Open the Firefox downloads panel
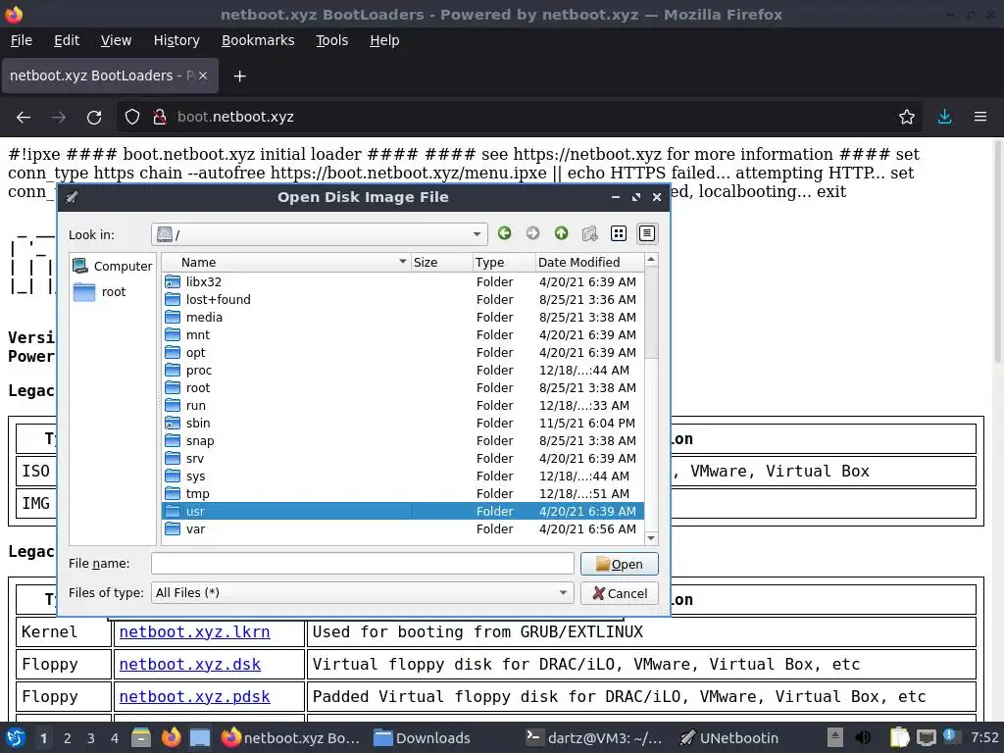 click(944, 118)
